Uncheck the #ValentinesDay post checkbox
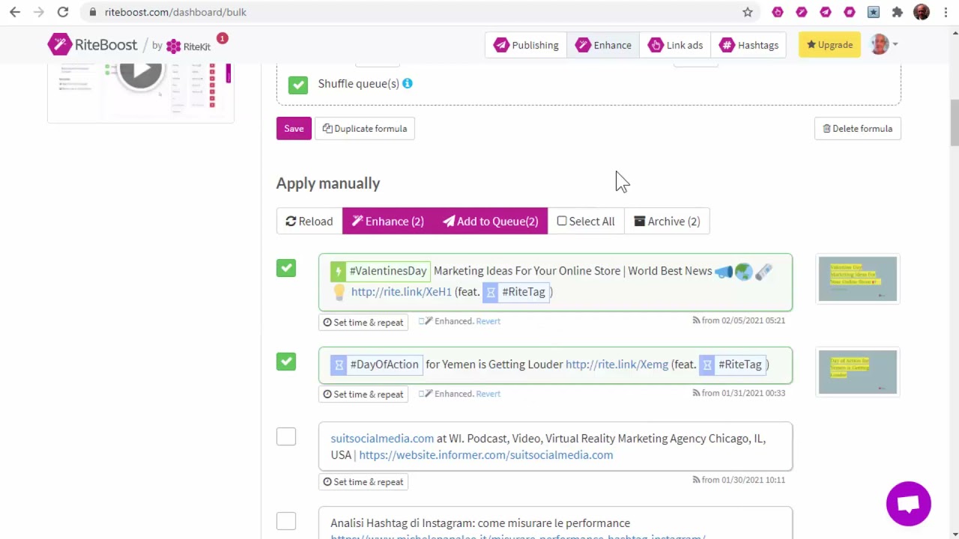This screenshot has height=539, width=959. [x=286, y=268]
